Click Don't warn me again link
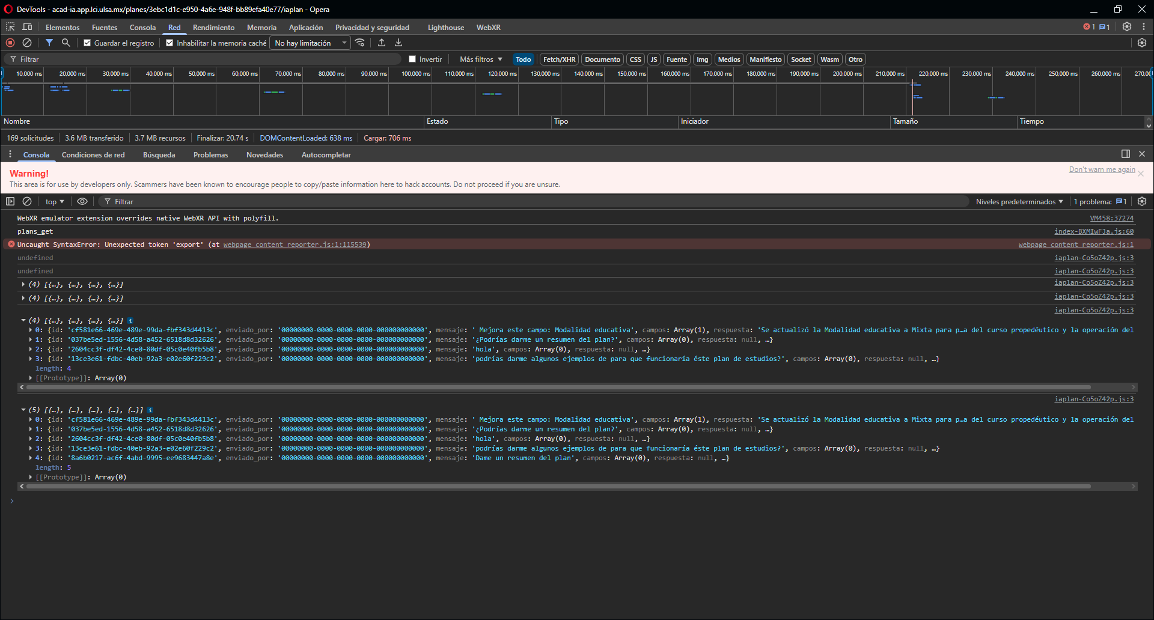Image resolution: width=1154 pixels, height=620 pixels. coord(1102,169)
